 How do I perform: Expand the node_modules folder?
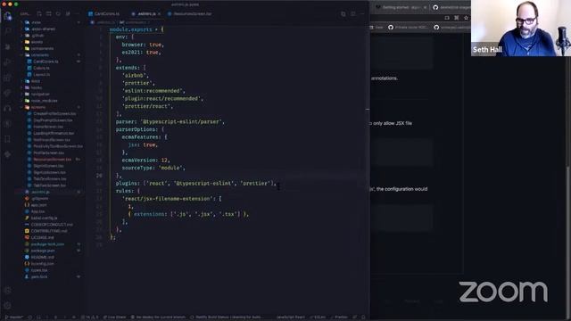click(x=44, y=101)
